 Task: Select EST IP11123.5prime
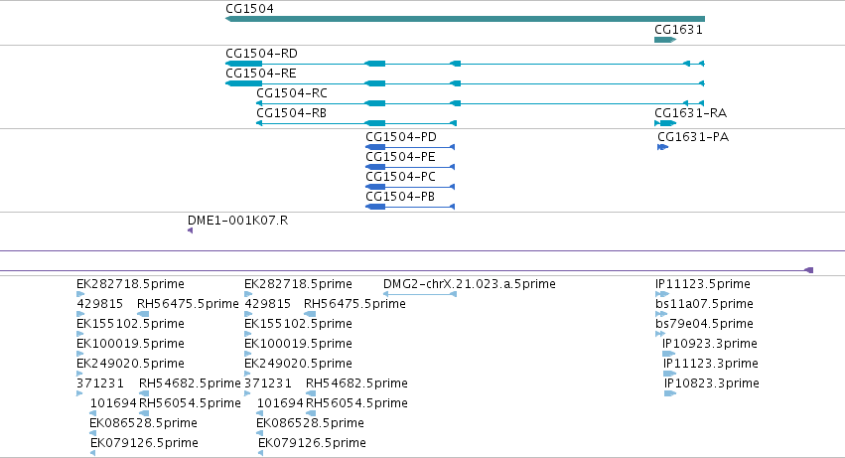[x=703, y=284]
